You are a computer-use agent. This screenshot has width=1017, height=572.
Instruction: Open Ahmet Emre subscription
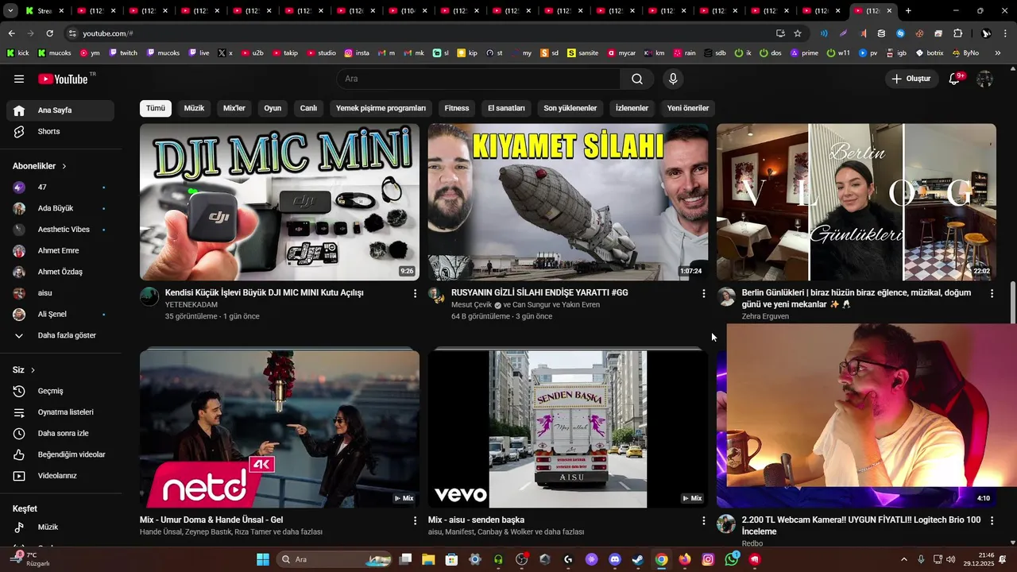pyautogui.click(x=60, y=250)
